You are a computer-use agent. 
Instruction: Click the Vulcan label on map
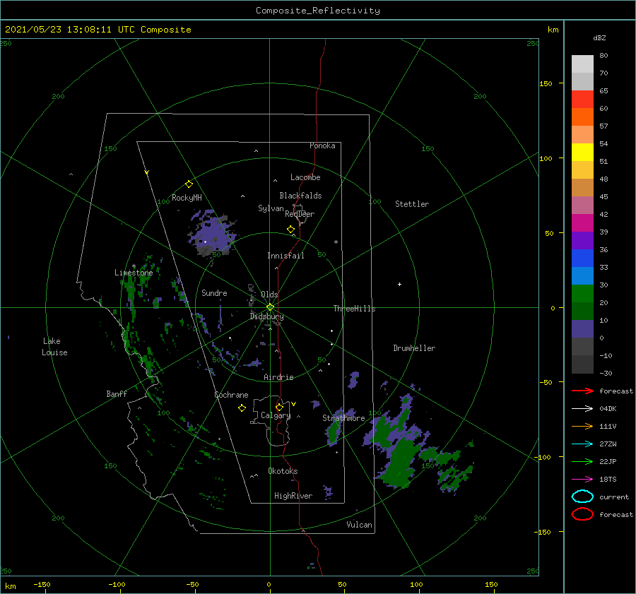tap(359, 525)
